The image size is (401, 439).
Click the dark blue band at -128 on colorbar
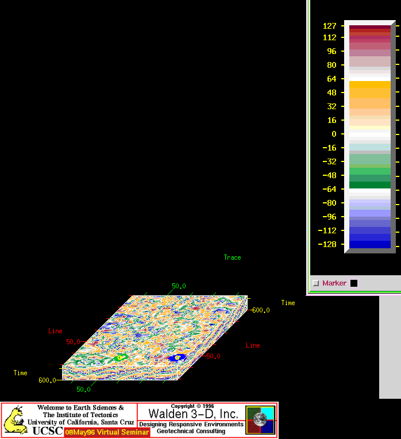pos(369,244)
